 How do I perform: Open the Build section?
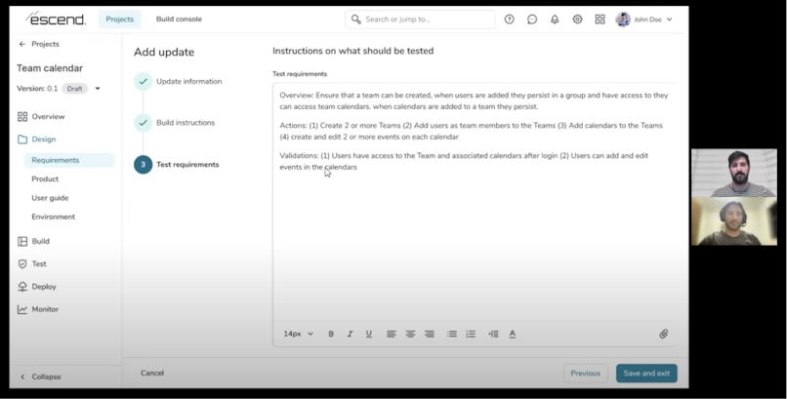coord(33,241)
